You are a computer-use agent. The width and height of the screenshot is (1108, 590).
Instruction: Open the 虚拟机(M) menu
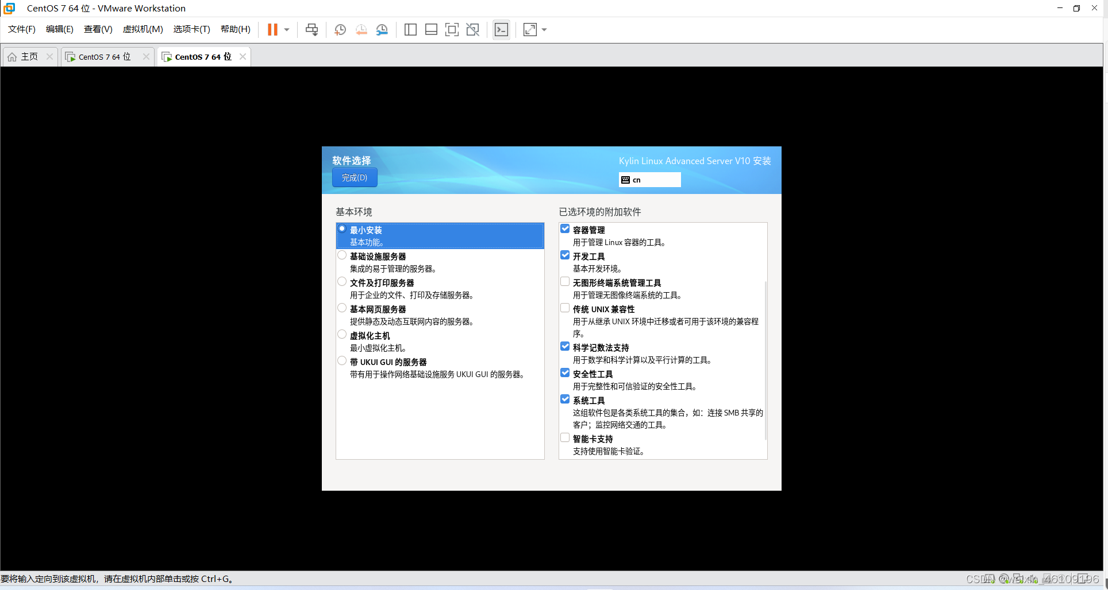coord(143,29)
